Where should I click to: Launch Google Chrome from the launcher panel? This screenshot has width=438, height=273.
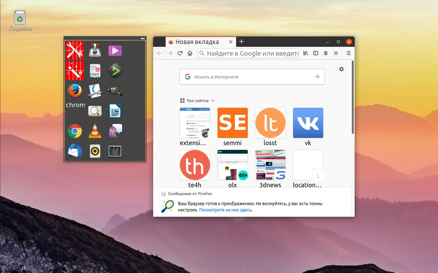[x=75, y=131]
